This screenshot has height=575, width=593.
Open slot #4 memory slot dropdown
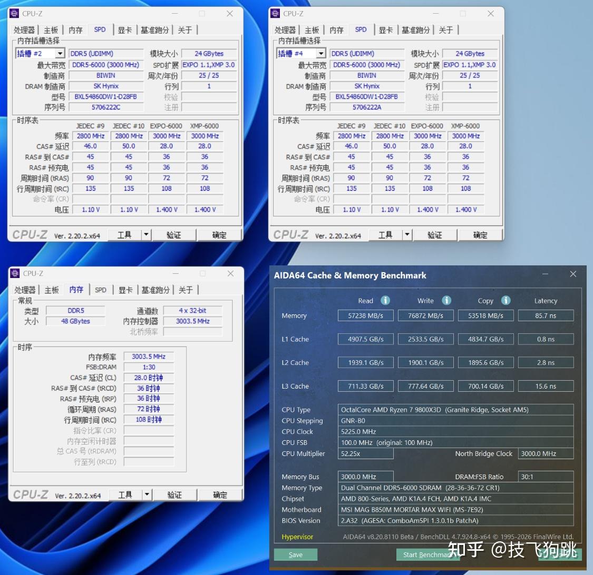point(320,53)
